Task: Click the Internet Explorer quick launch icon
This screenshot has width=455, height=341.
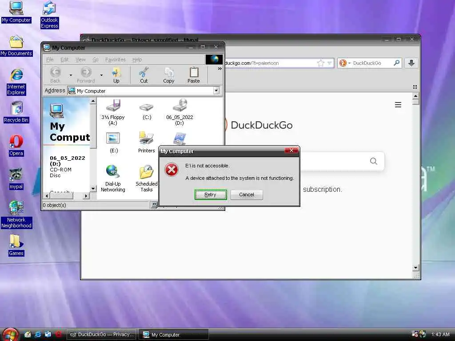Action: [37, 334]
